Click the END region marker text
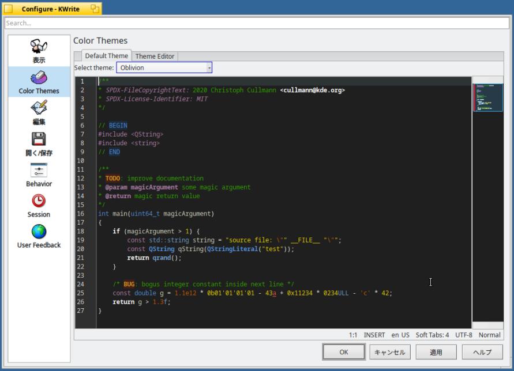 (114, 152)
